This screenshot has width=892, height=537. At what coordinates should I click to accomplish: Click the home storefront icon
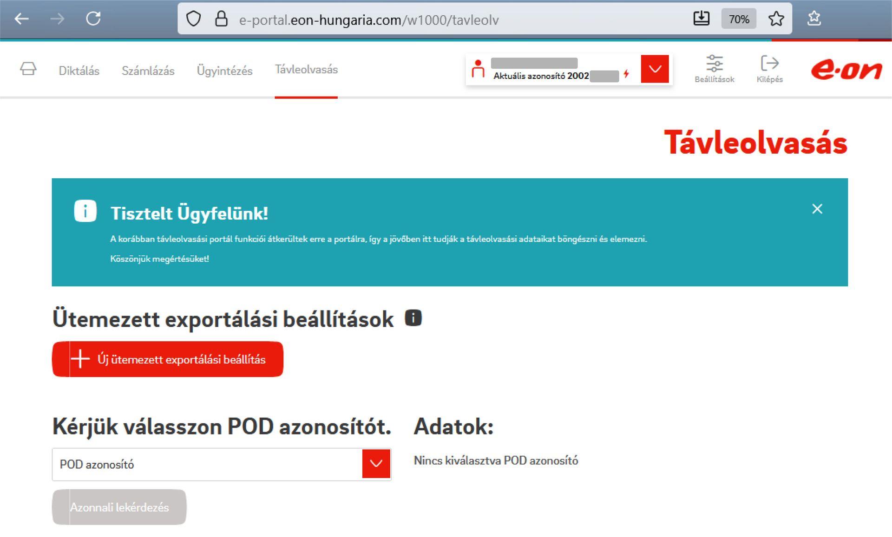[28, 69]
